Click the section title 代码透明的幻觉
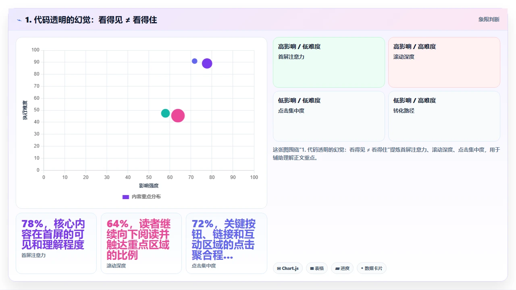Image resolution: width=516 pixels, height=290 pixels. (x=91, y=20)
